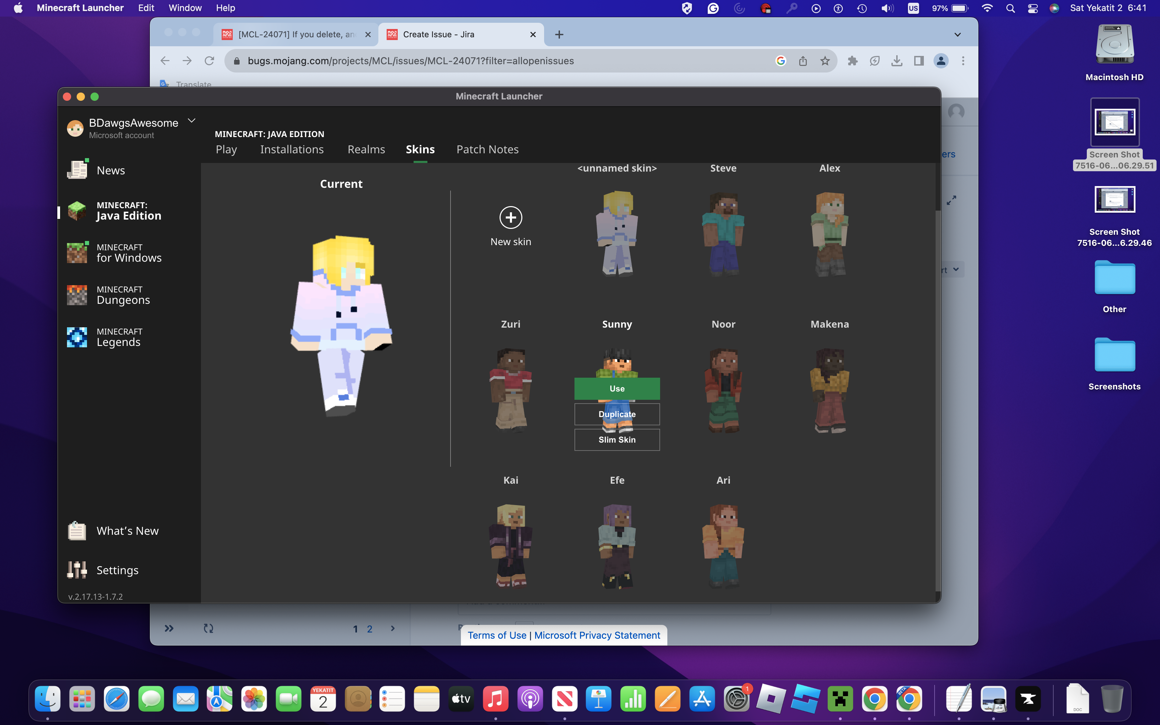1160x725 pixels.
Task: Click the Chrome bookmark star icon
Action: (825, 61)
